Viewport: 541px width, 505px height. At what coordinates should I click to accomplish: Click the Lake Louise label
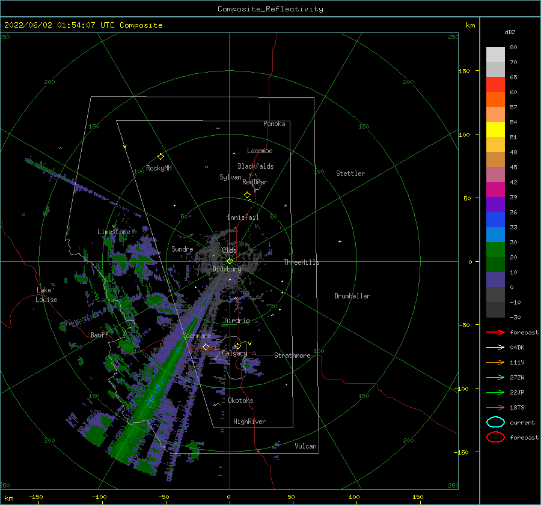point(46,295)
